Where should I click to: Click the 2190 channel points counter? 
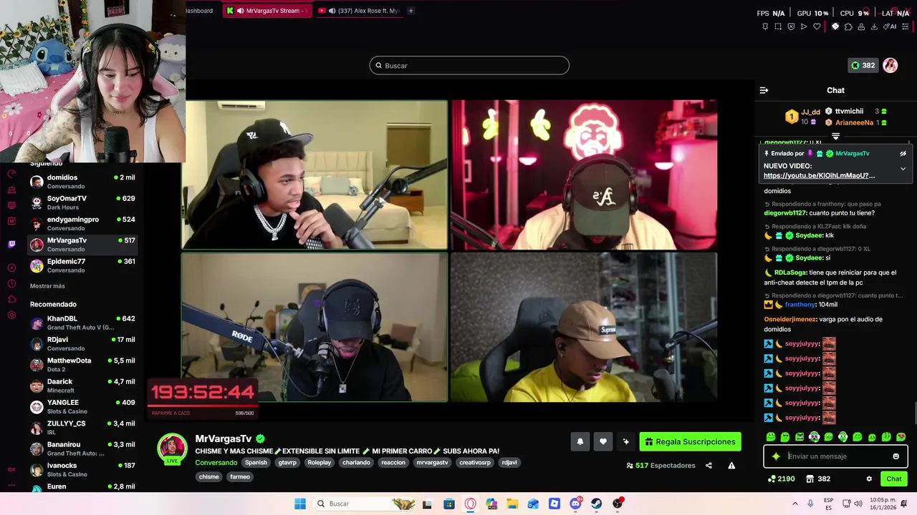(x=781, y=479)
